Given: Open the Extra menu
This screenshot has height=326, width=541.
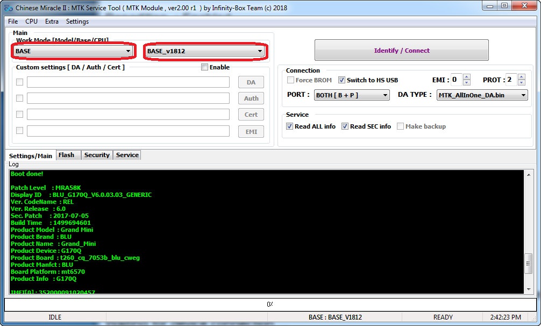Looking at the screenshot, I should pyautogui.click(x=52, y=22).
